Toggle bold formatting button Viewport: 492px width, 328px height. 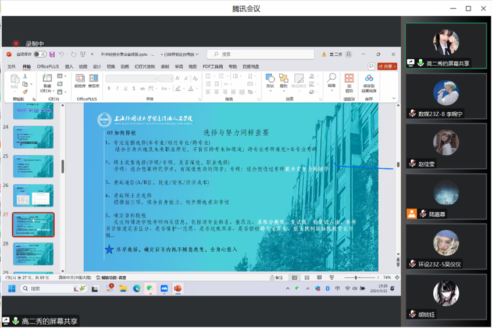[109, 89]
